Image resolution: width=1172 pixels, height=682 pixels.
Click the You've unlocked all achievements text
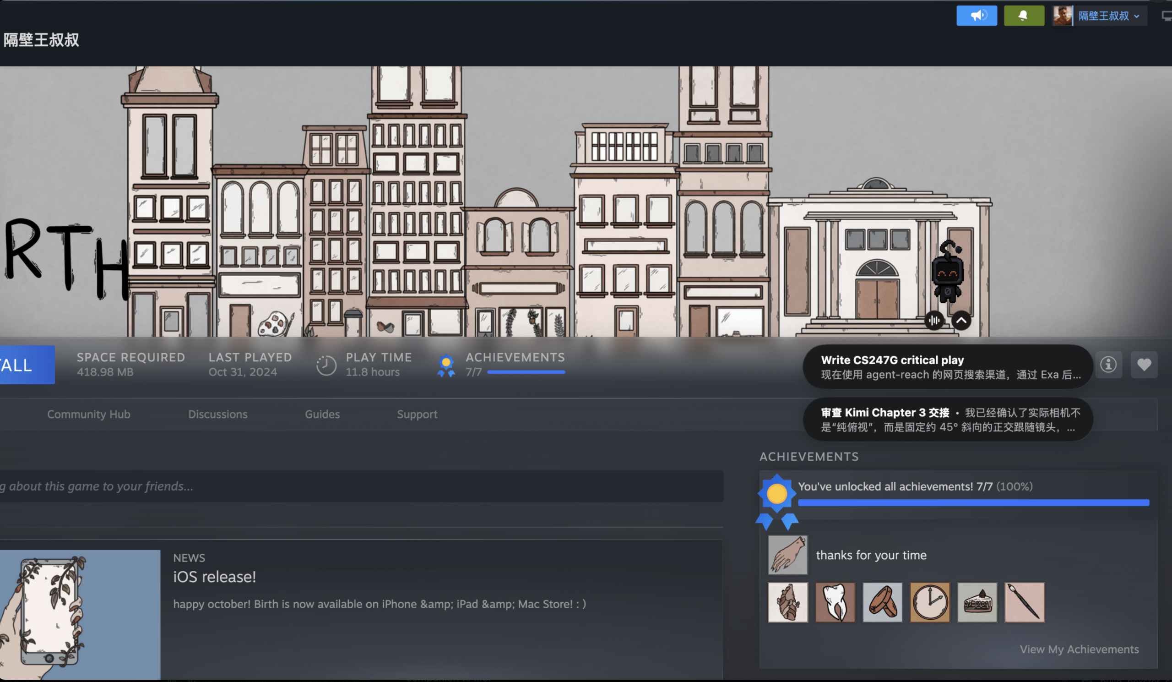pos(915,486)
